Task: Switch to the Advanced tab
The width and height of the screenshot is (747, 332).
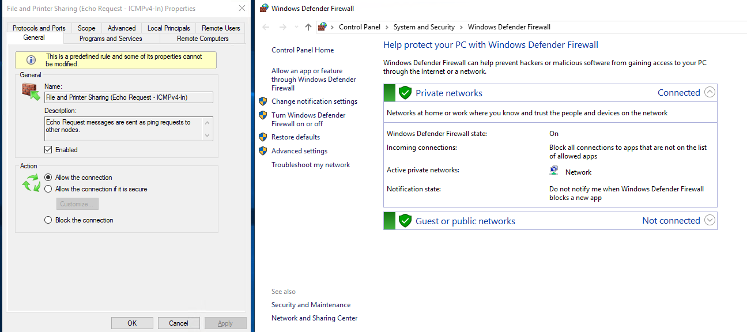Action: click(122, 28)
